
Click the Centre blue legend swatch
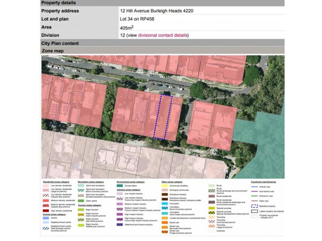pos(46,218)
